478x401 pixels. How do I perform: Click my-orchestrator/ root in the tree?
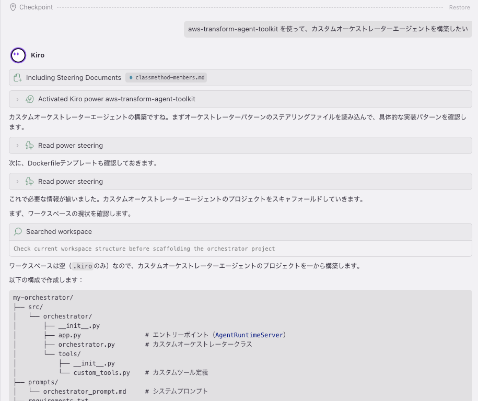[43, 298]
